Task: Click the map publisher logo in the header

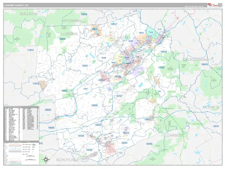Action: [212, 5]
